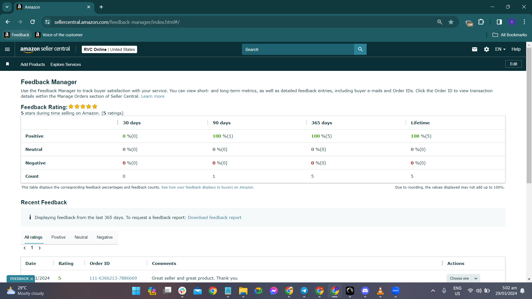Switch to the Positive feedback tab

click(58, 237)
